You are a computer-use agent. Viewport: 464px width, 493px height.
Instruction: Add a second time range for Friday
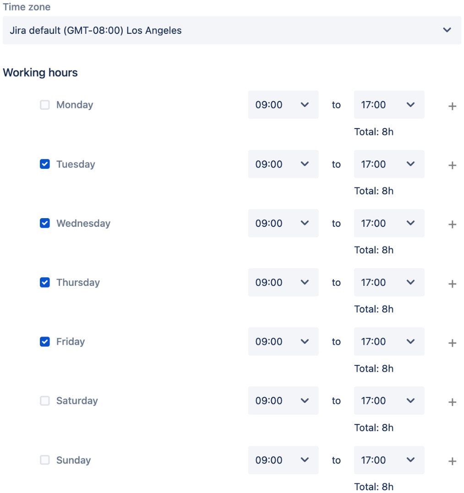pyautogui.click(x=452, y=342)
